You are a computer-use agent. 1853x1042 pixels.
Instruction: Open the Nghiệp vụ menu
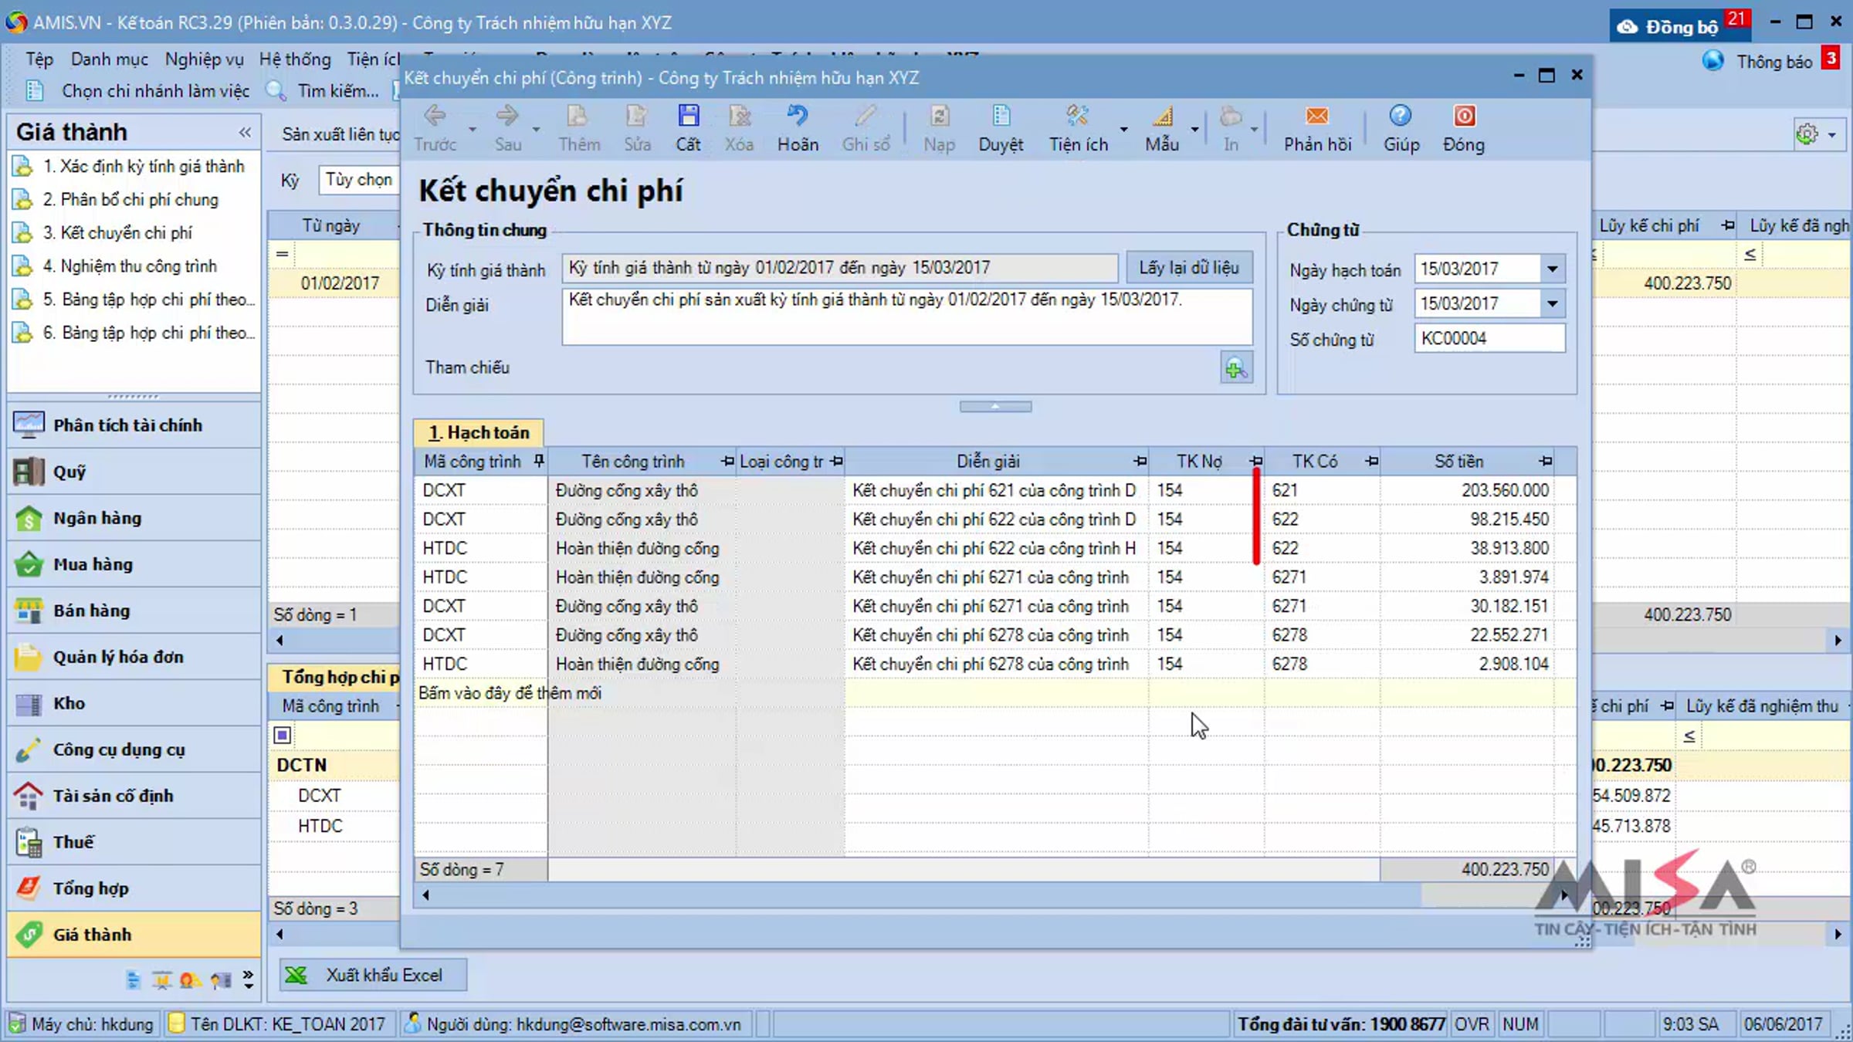204,59
